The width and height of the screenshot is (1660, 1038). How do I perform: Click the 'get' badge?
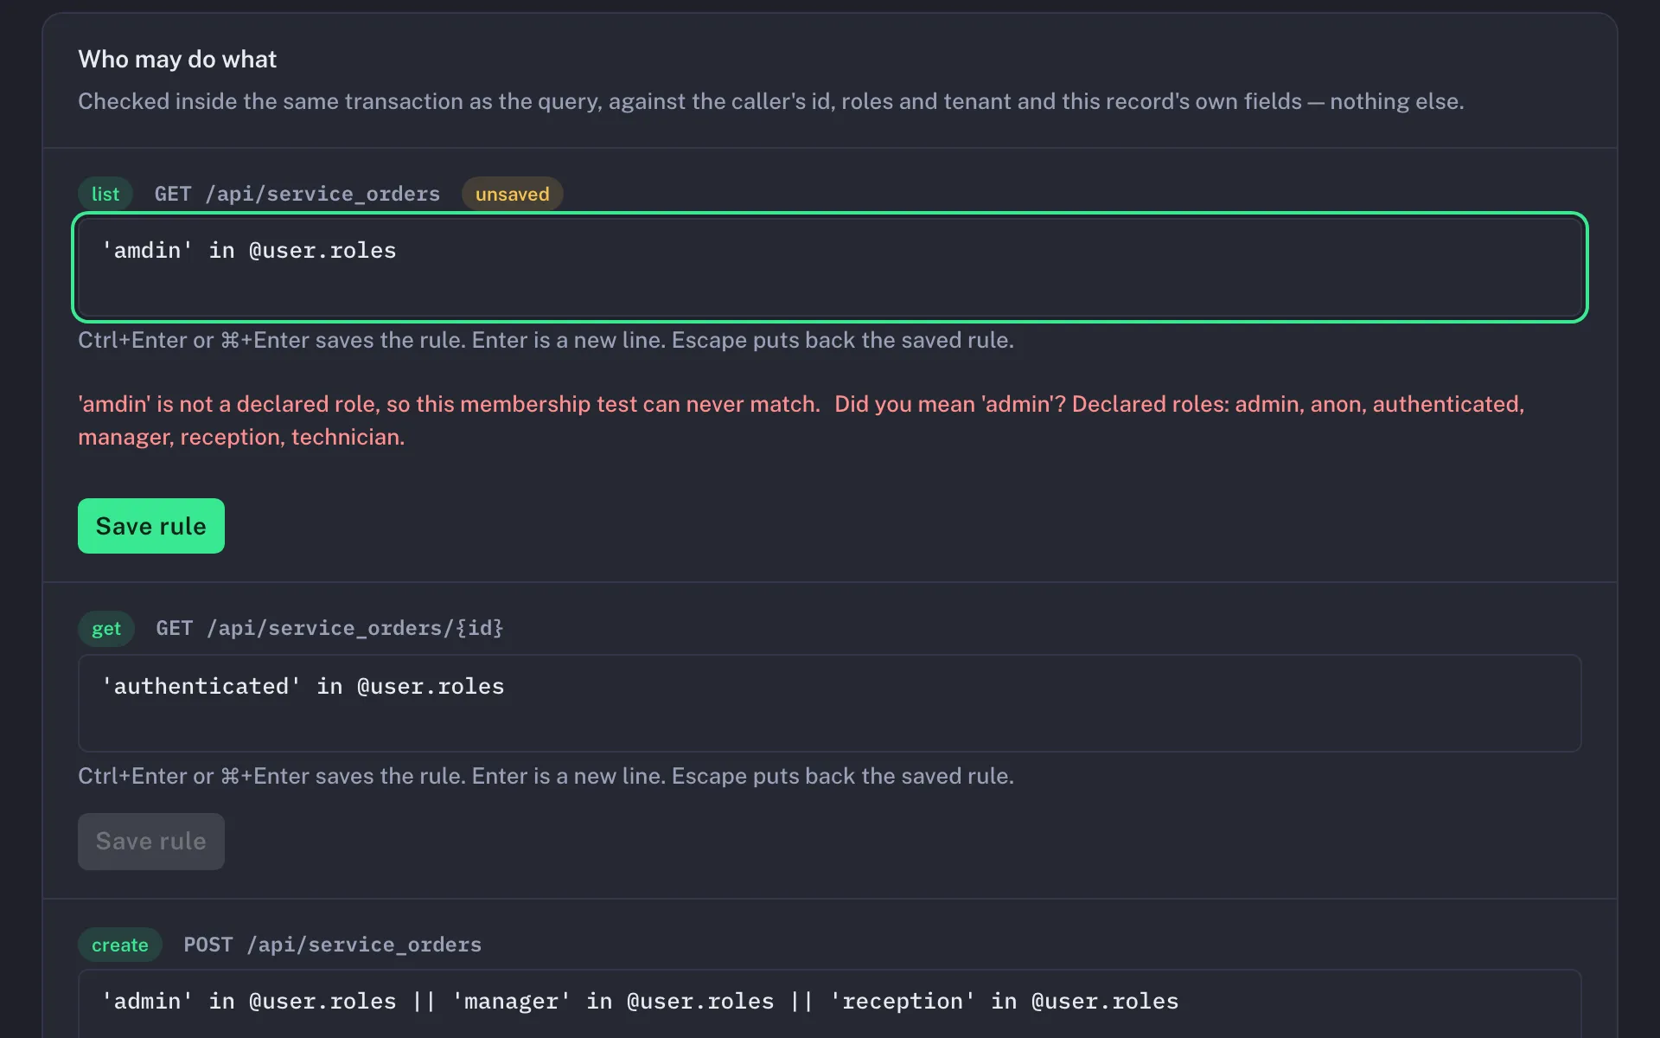(x=106, y=629)
